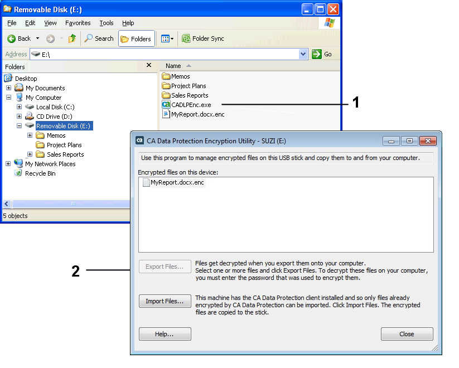
Task: Sort files by Name column header
Action: pyautogui.click(x=173, y=66)
